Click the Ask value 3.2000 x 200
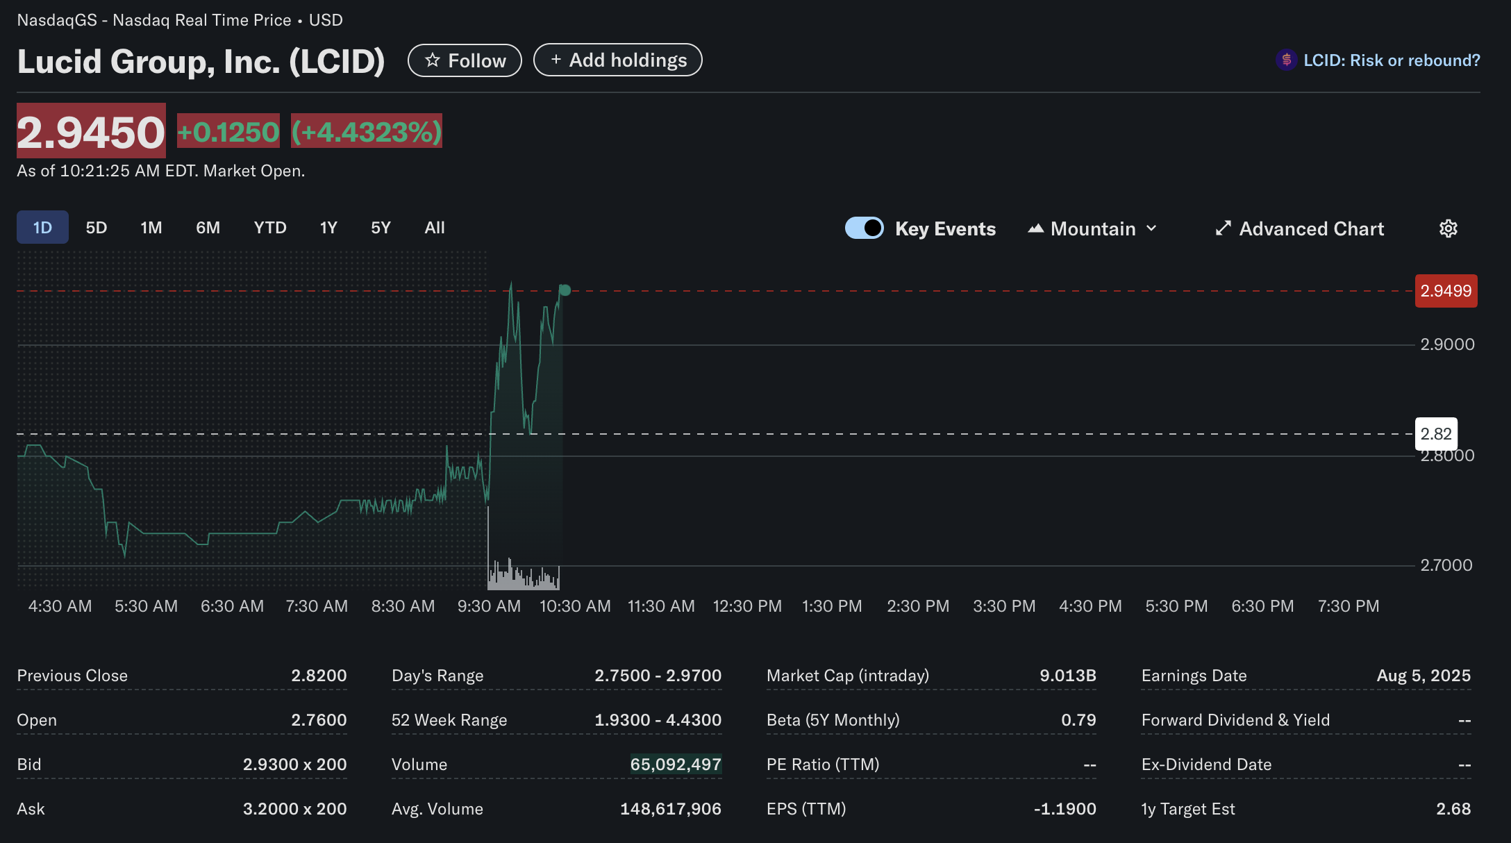Viewport: 1511px width, 843px height. (x=294, y=809)
